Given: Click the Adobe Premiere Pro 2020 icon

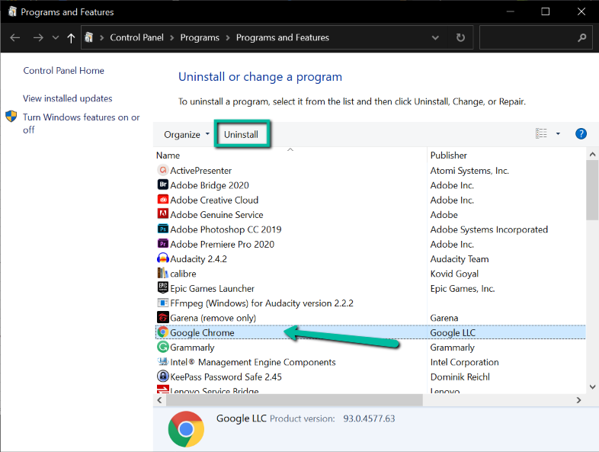Looking at the screenshot, I should pyautogui.click(x=162, y=245).
